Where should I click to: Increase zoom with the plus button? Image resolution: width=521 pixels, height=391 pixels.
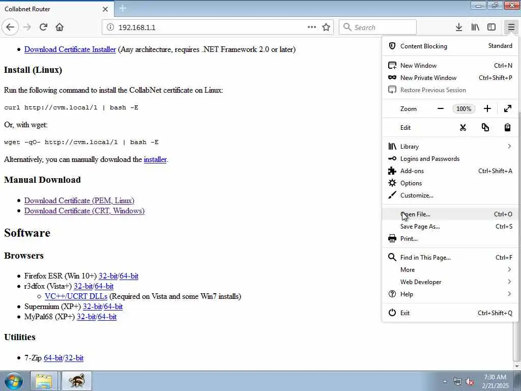[x=487, y=109]
